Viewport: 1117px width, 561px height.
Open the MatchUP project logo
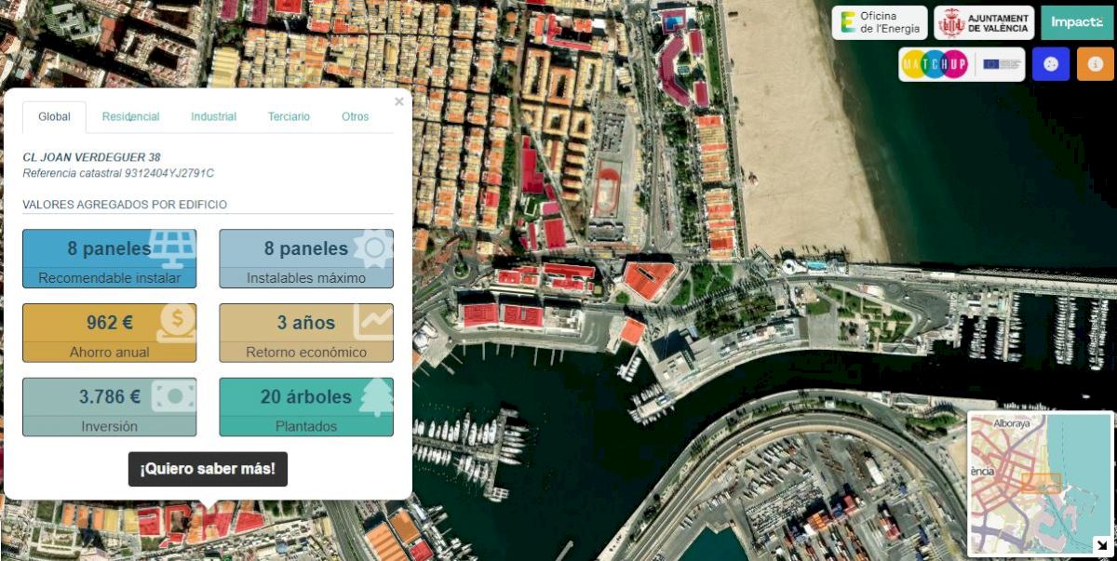pos(962,64)
